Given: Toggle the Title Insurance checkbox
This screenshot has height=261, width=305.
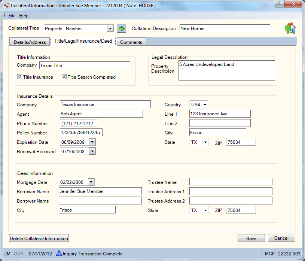Looking at the screenshot, I should point(19,77).
